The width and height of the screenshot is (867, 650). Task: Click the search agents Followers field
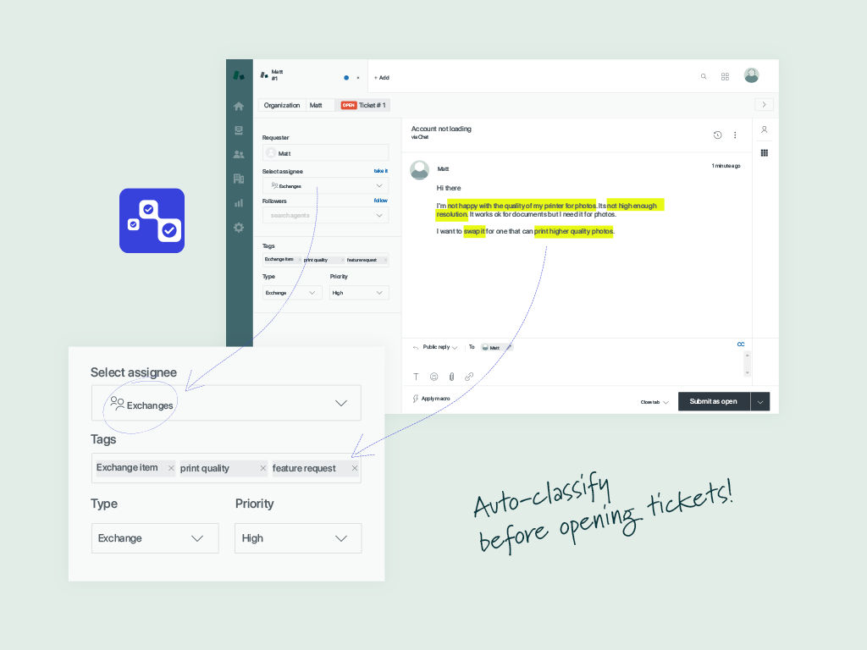325,215
